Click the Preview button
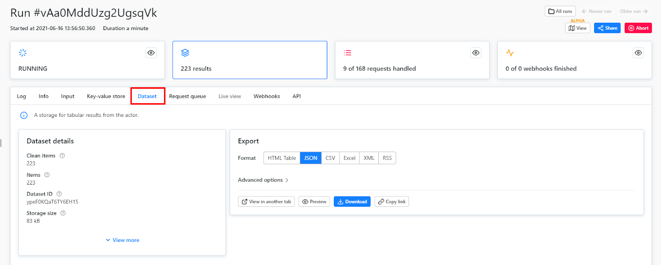 (314, 201)
